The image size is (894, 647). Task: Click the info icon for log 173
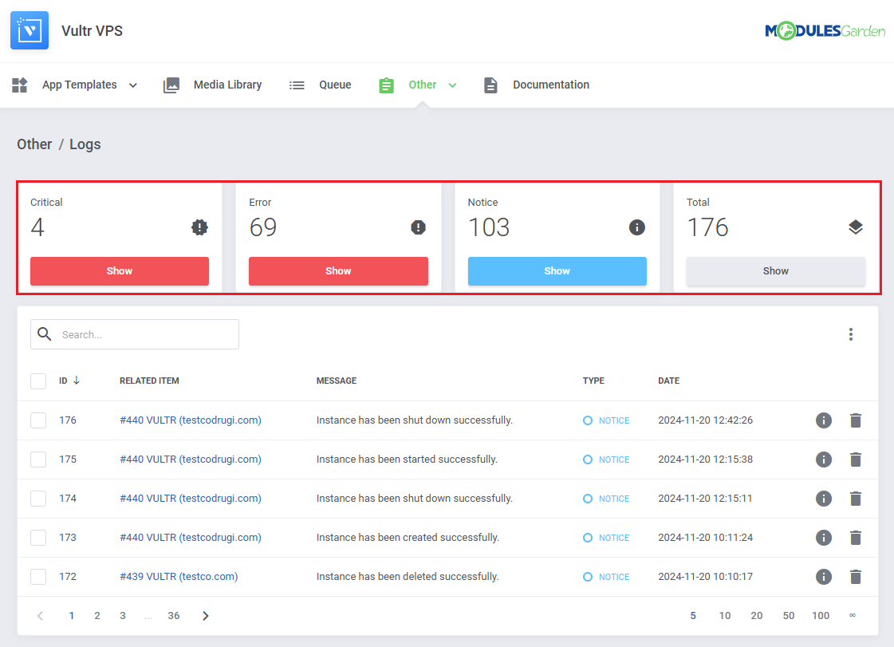point(824,538)
